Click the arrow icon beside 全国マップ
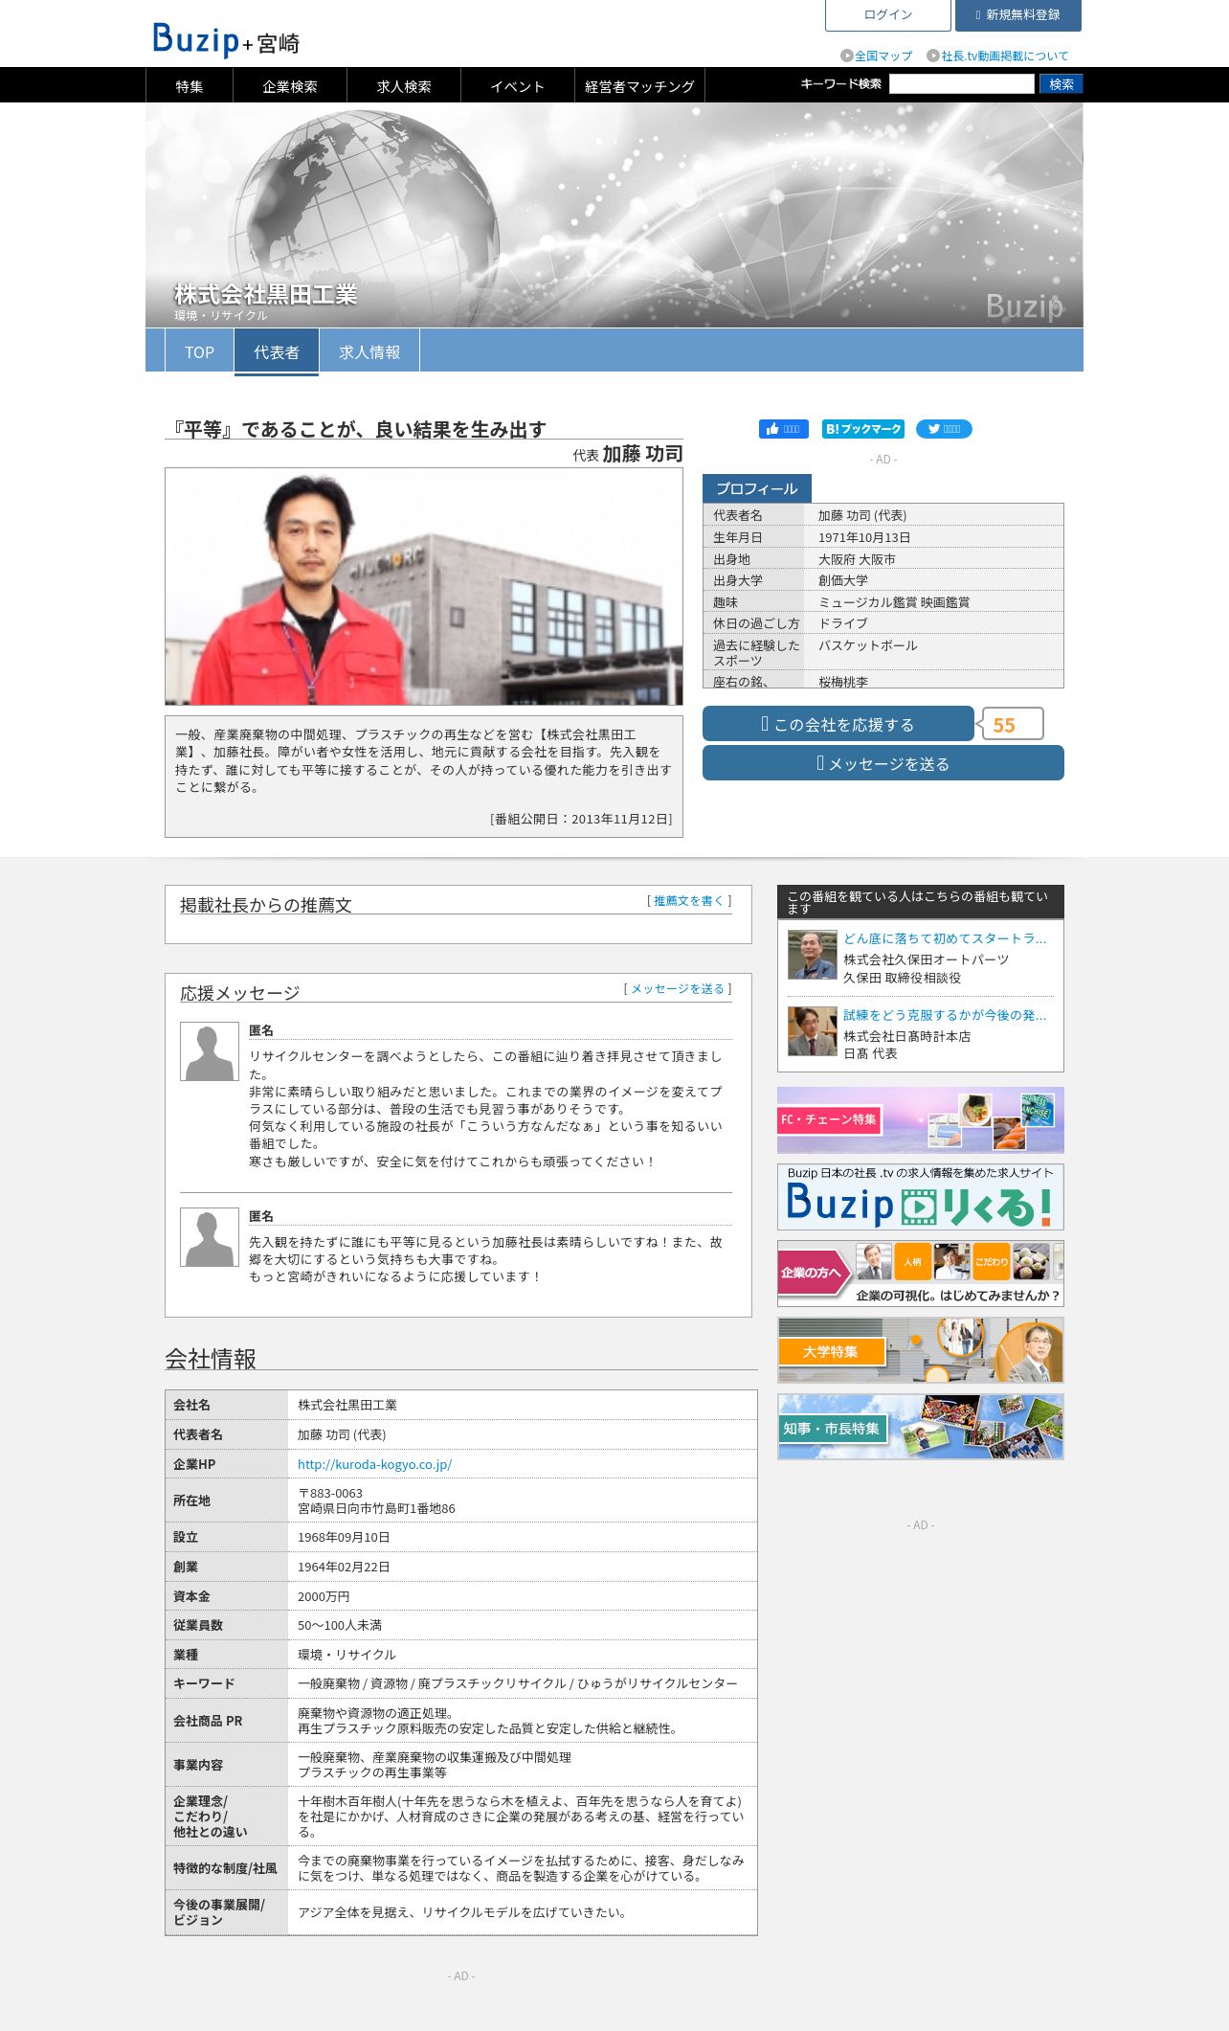 846,56
